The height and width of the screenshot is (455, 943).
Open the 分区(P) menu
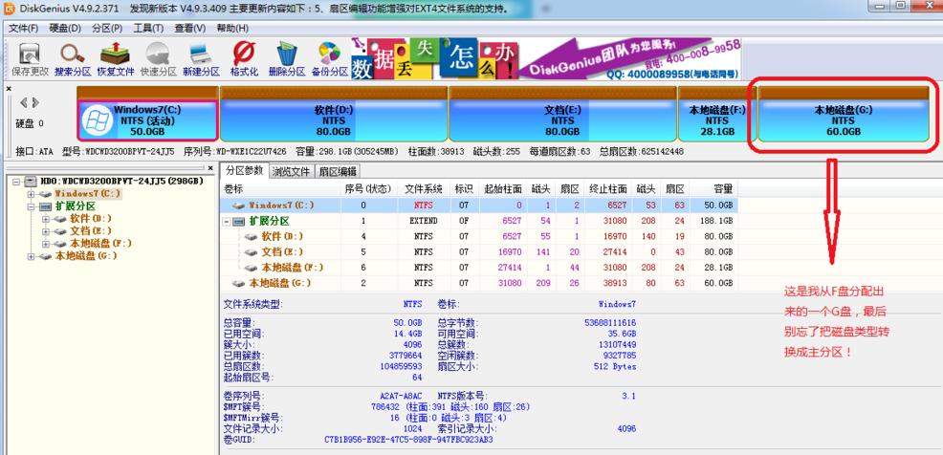[x=107, y=28]
